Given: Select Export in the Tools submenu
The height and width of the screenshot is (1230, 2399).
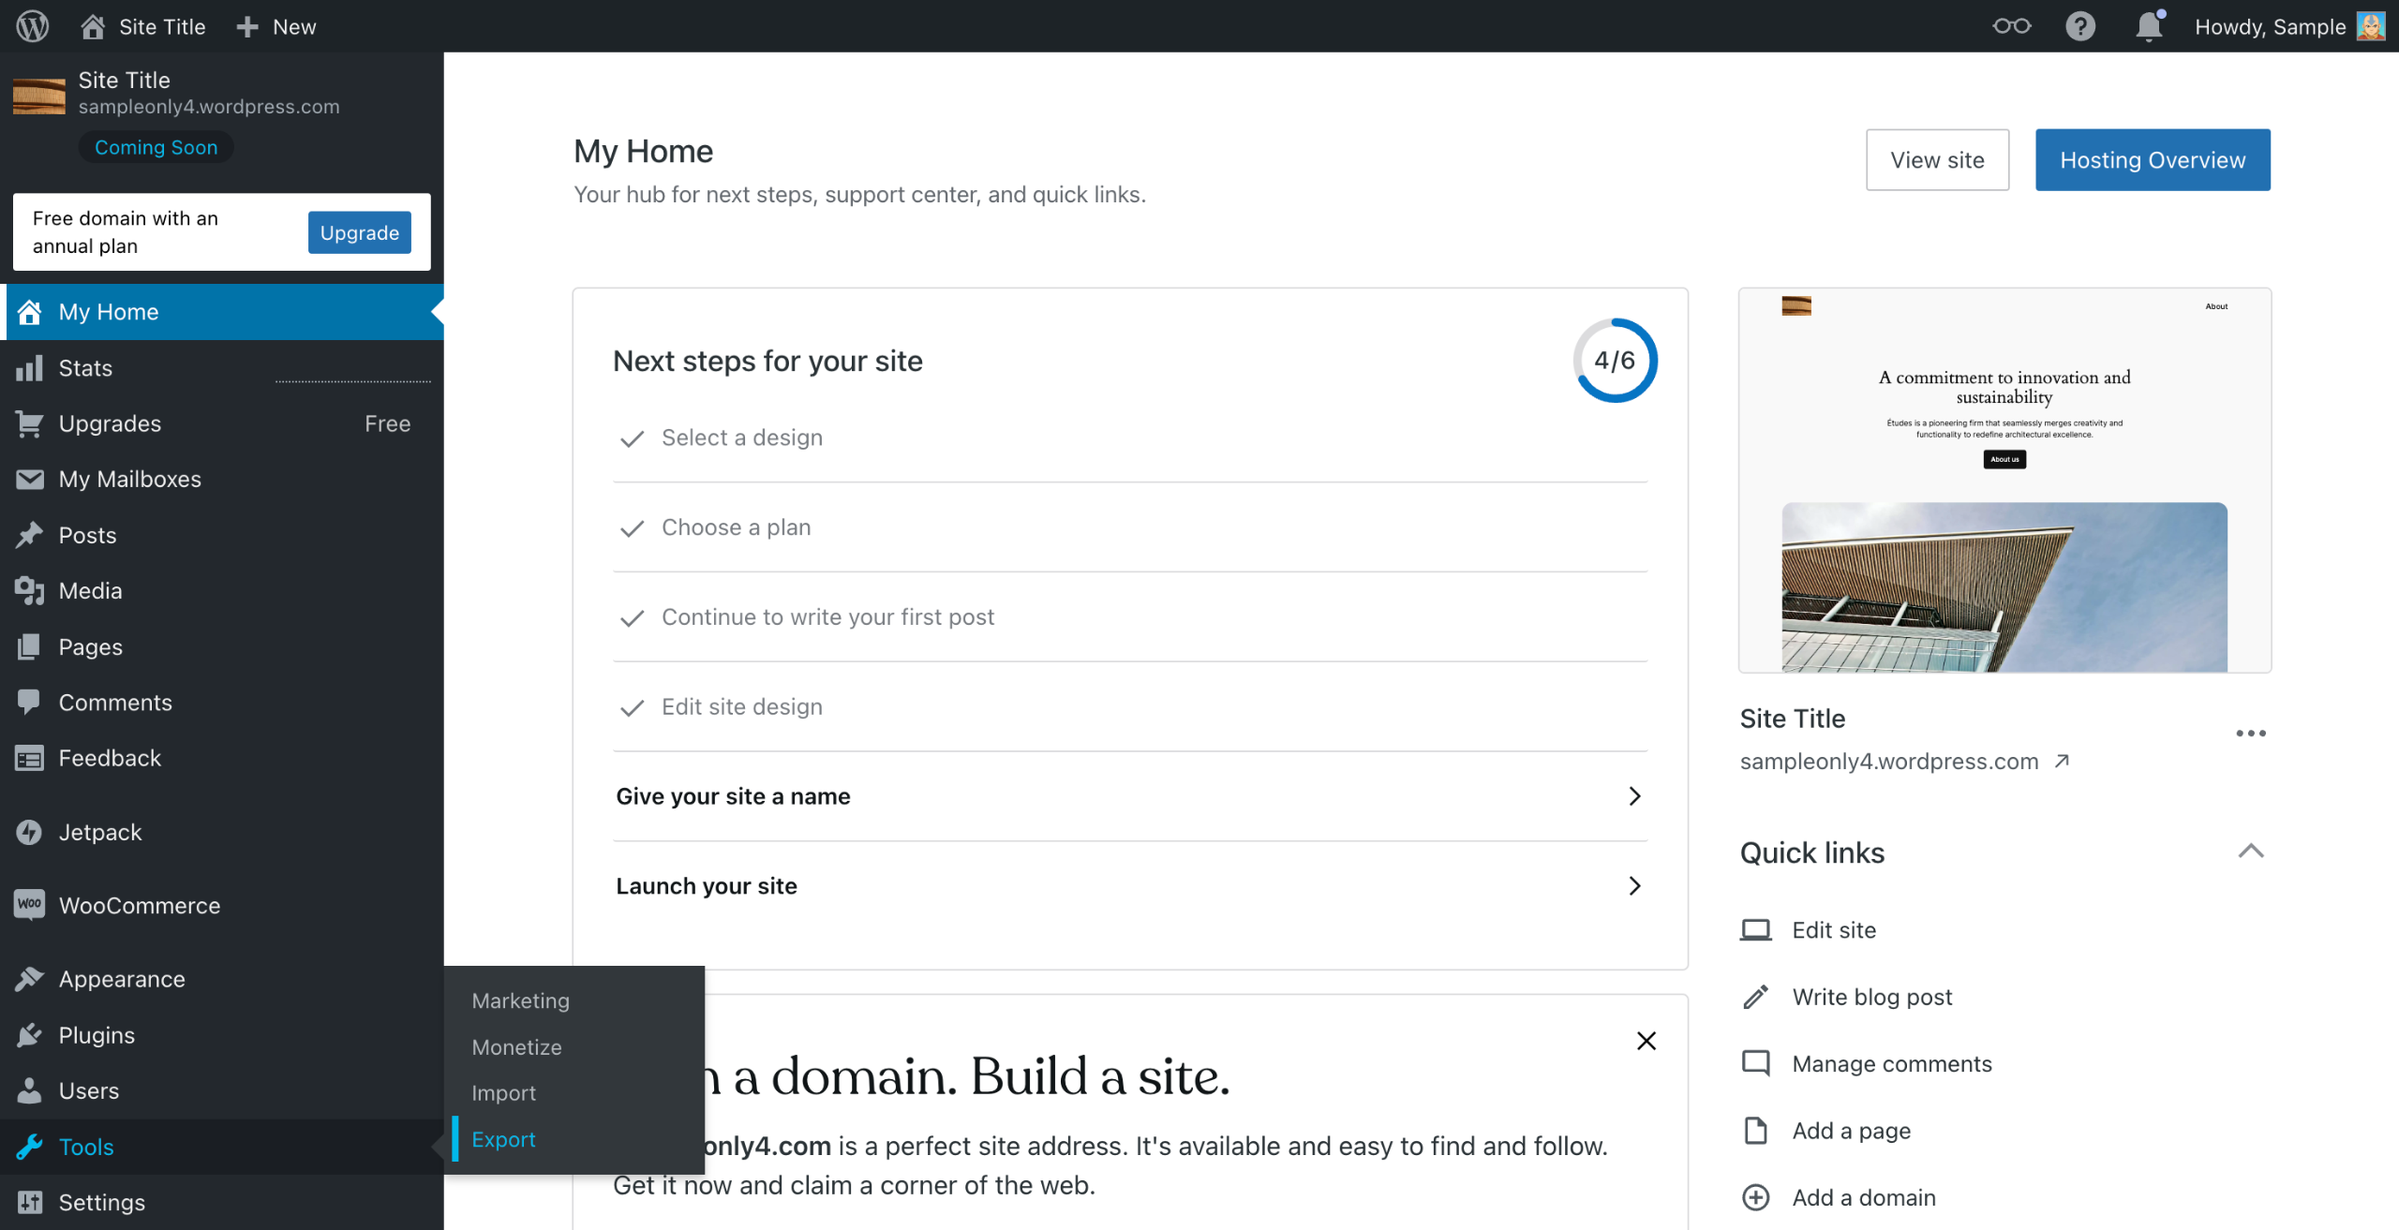Looking at the screenshot, I should tap(503, 1139).
